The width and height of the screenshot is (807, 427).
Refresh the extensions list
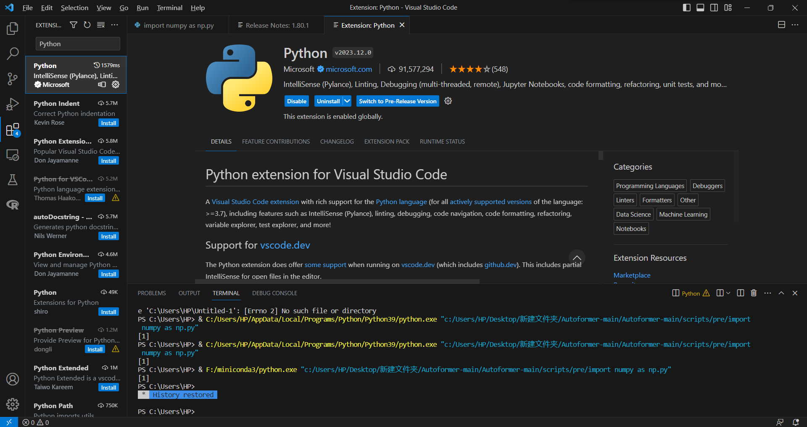[87, 25]
